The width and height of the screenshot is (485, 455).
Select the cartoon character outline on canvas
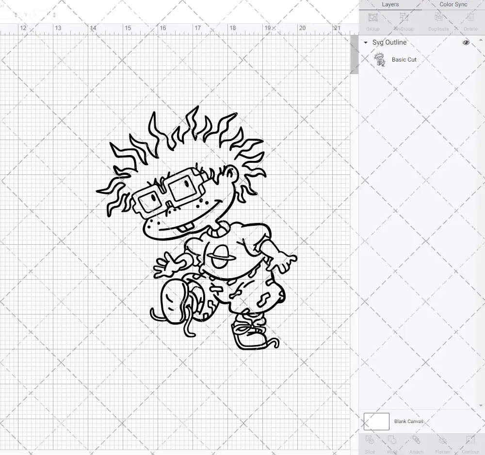coord(196,228)
